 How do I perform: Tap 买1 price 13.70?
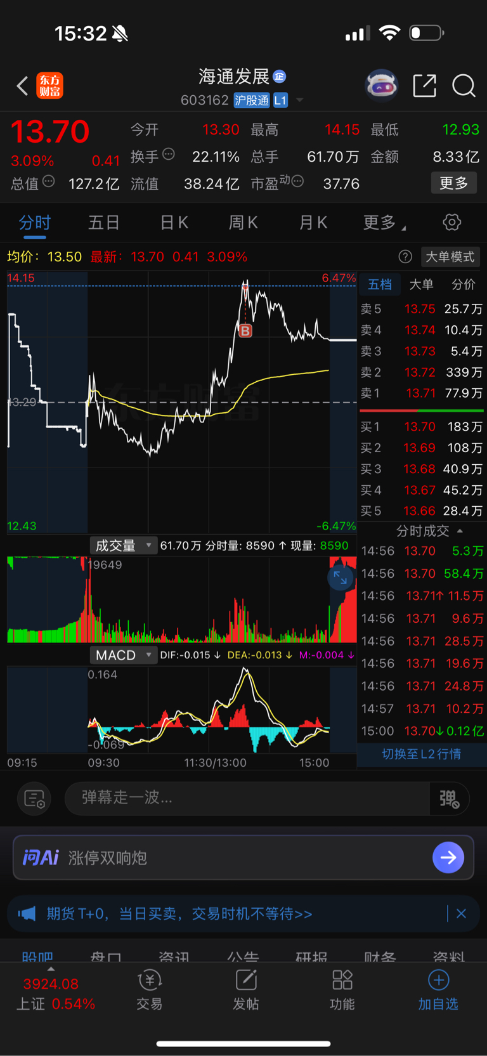(x=420, y=427)
